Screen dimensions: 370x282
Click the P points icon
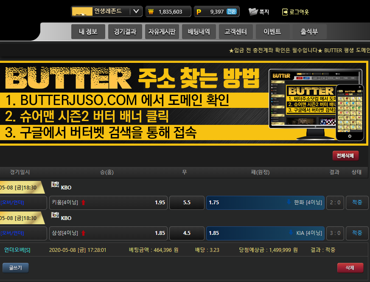[199, 11]
